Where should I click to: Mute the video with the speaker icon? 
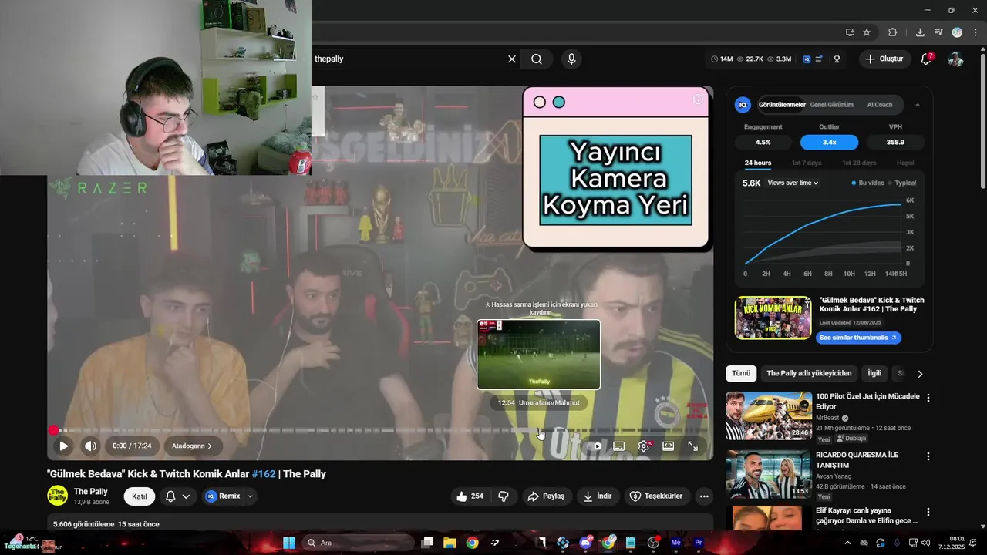(x=91, y=446)
